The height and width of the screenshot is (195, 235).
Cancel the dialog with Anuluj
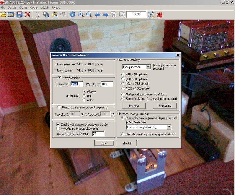pos(127,143)
